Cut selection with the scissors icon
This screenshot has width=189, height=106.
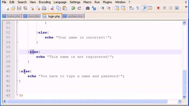[52, 8]
